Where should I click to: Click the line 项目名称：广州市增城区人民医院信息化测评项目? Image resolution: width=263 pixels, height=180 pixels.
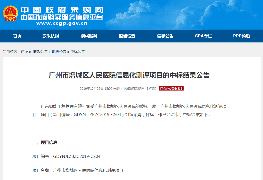click(x=78, y=170)
